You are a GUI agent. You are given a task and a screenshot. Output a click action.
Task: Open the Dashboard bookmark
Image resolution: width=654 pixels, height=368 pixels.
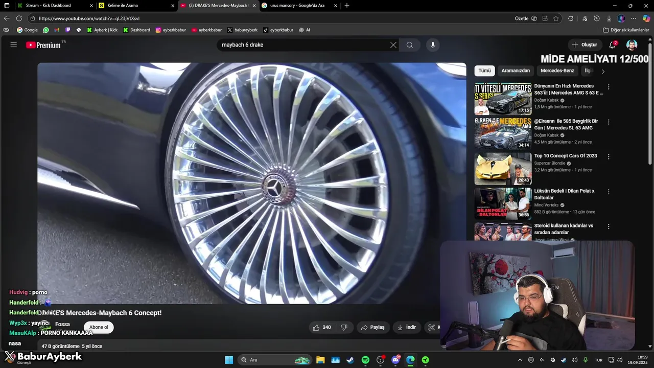point(136,30)
